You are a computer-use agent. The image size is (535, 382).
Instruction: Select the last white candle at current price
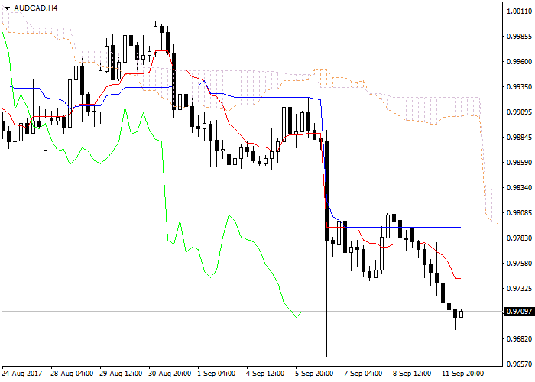(x=462, y=314)
